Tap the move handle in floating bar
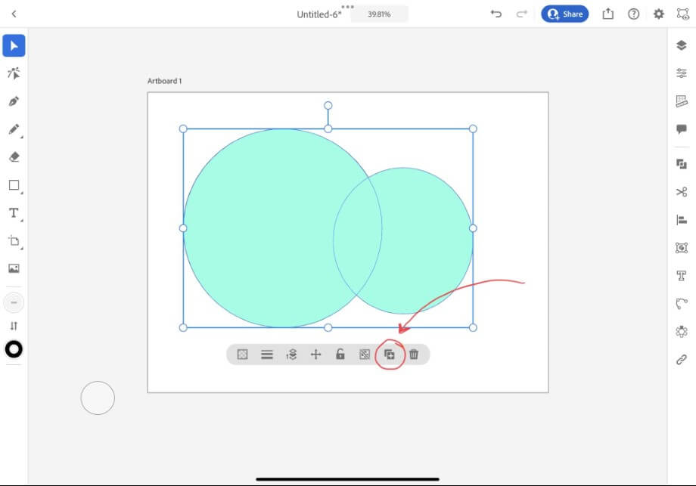This screenshot has width=696, height=486. click(315, 354)
